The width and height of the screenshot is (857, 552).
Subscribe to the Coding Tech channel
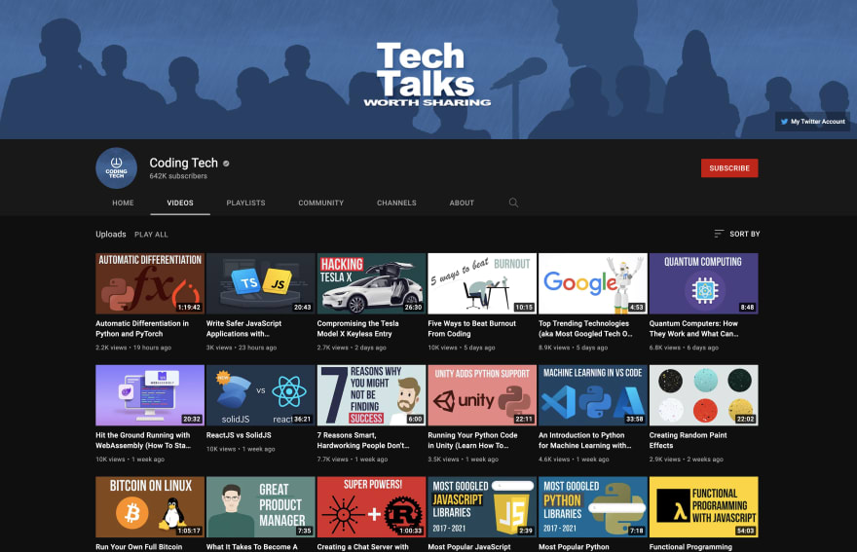(x=729, y=168)
